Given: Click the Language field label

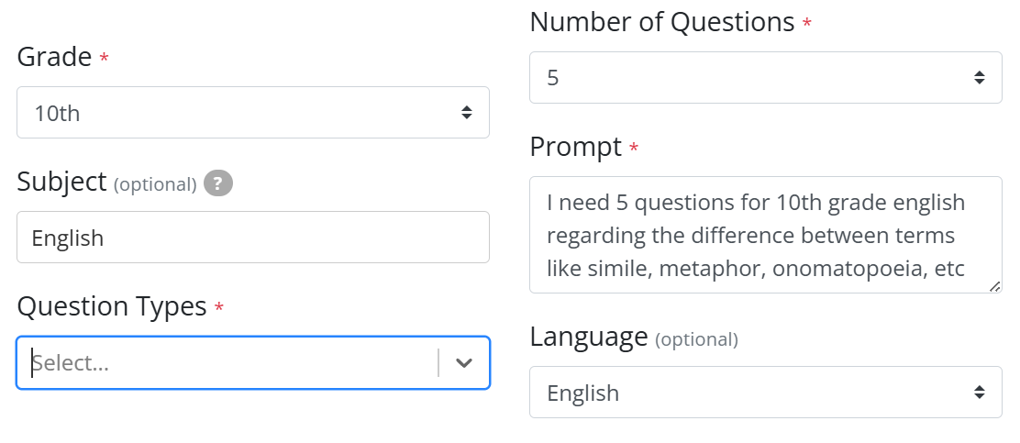Looking at the screenshot, I should (589, 337).
